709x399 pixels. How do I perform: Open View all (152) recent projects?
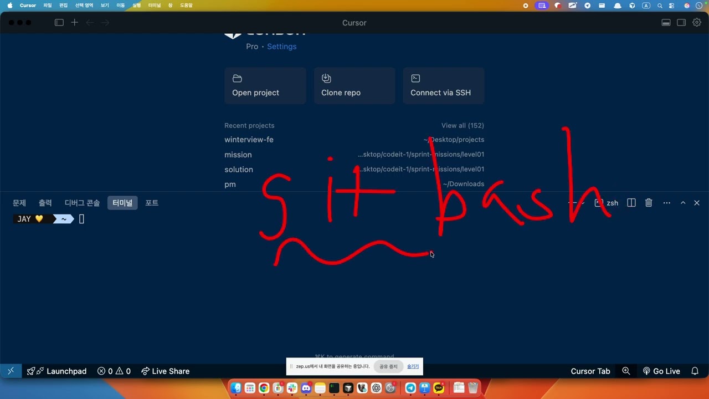click(463, 126)
